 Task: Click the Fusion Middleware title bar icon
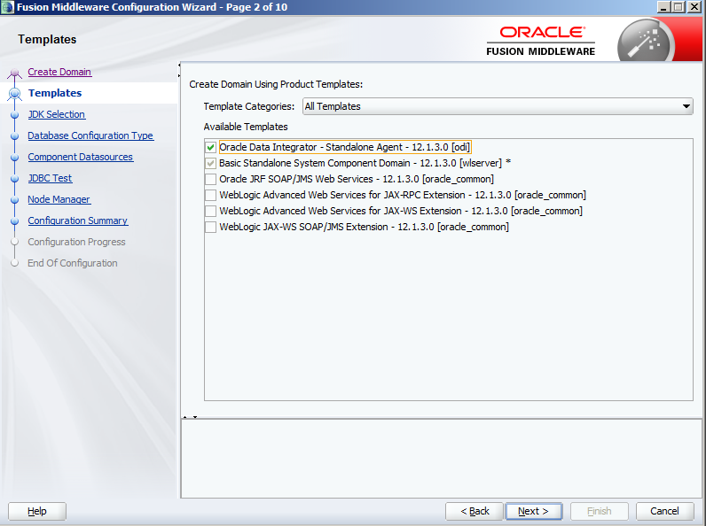pos(8,7)
